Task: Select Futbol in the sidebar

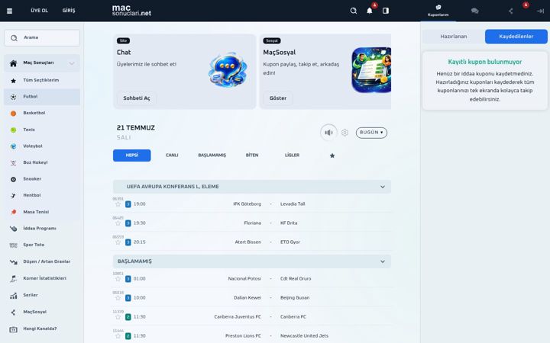Action: tap(42, 97)
